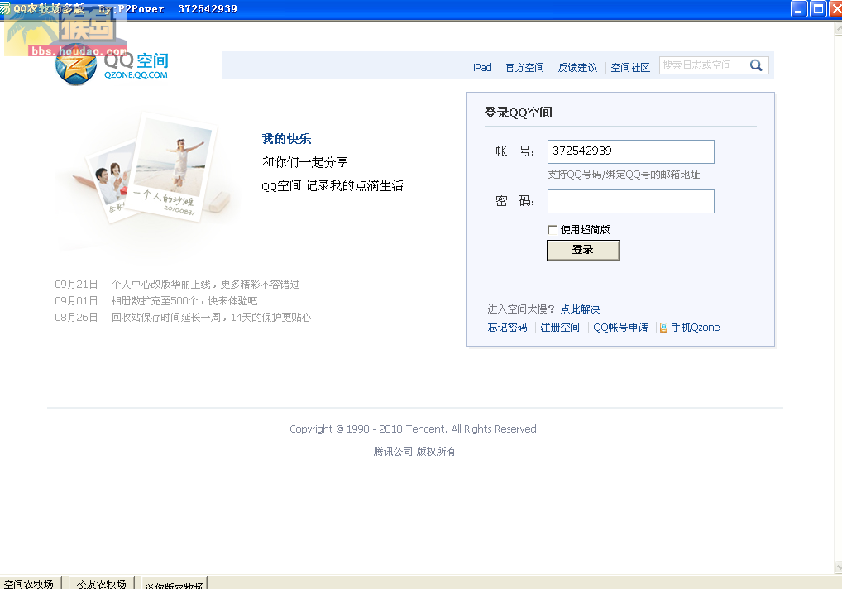This screenshot has width=842, height=589.
Task: Switch to the 校友农牧场 tab
Action: tap(102, 583)
